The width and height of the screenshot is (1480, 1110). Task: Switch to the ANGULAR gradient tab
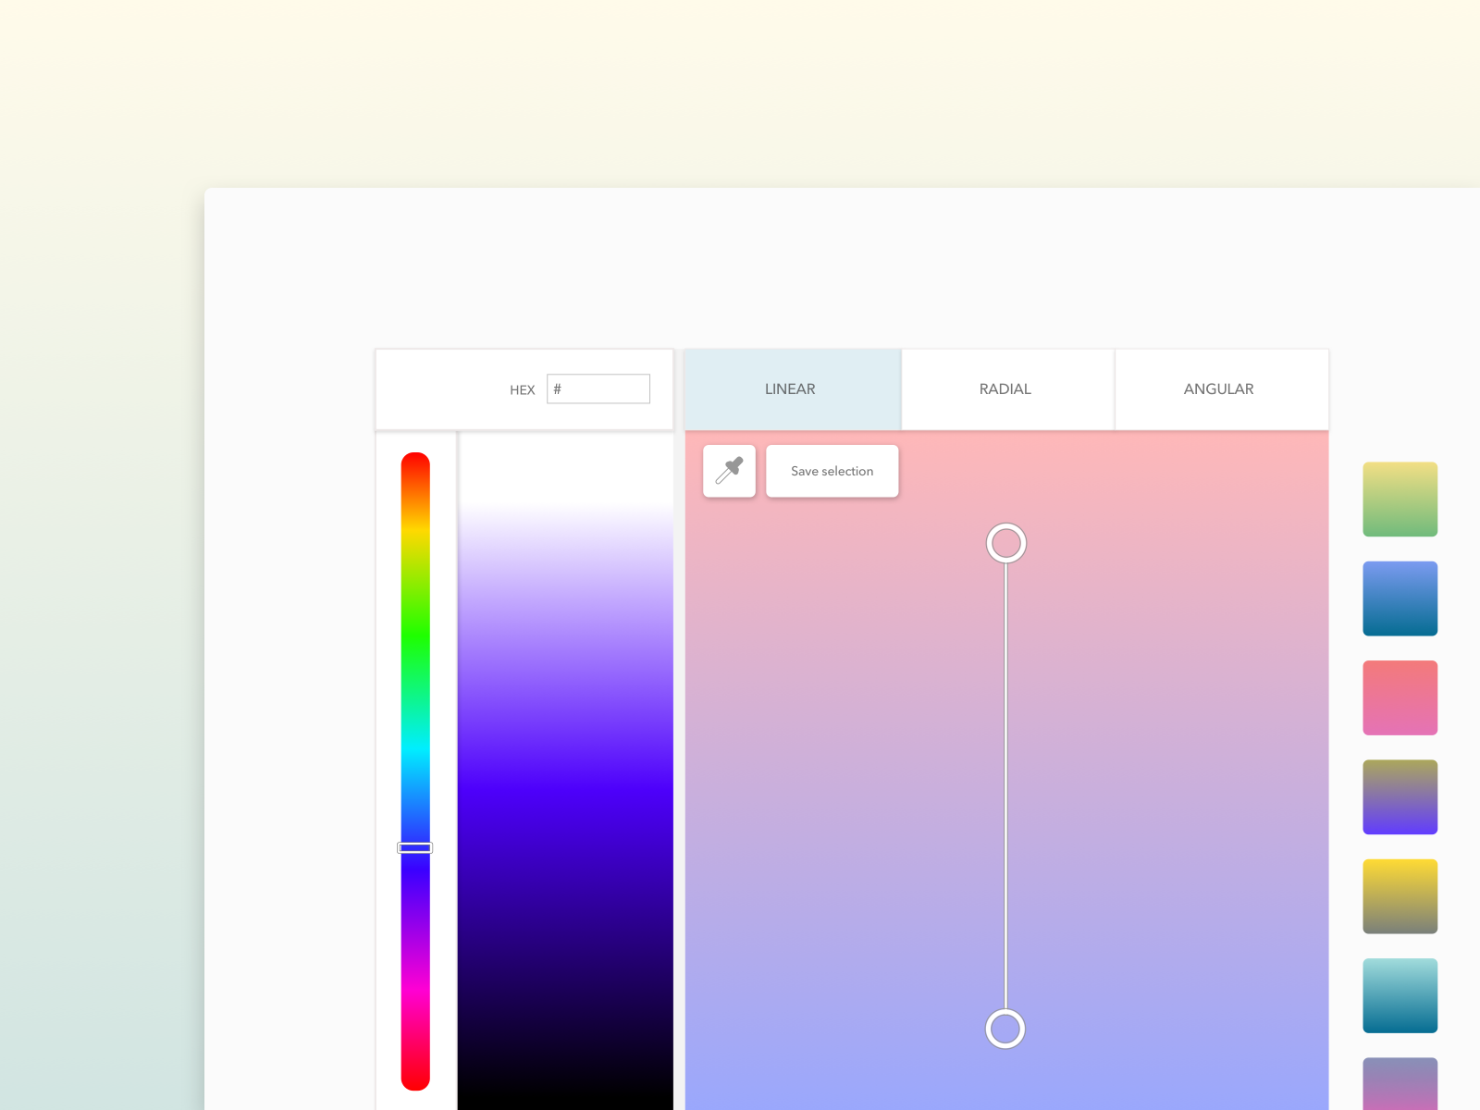pos(1218,388)
